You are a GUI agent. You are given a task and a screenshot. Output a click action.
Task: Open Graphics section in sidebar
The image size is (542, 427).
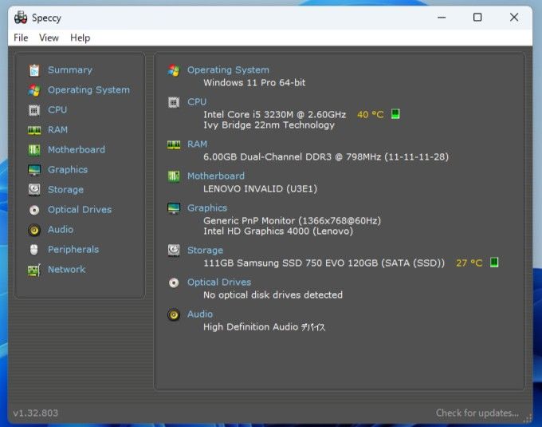68,169
